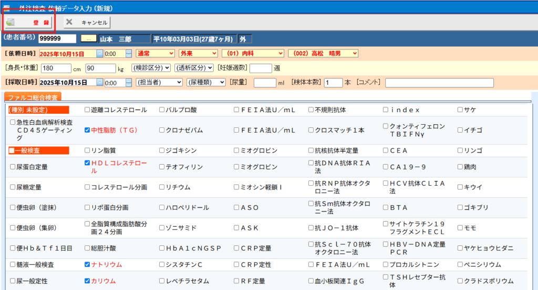This screenshot has height=290, width=538.
Task: Select the ファルコ総合検査 tab
Action: click(x=33, y=97)
